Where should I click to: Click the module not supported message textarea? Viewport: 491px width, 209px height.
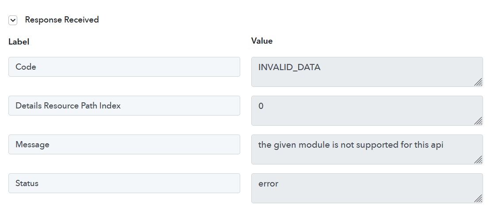click(367, 149)
